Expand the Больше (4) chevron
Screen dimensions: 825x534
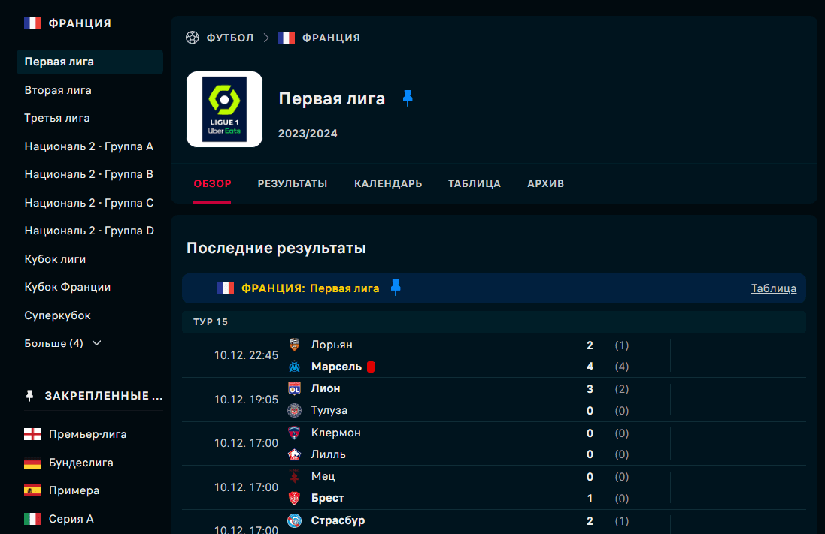point(97,343)
